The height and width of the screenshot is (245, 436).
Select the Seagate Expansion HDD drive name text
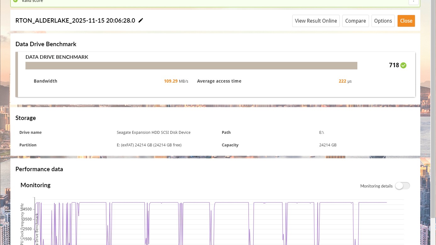click(154, 133)
